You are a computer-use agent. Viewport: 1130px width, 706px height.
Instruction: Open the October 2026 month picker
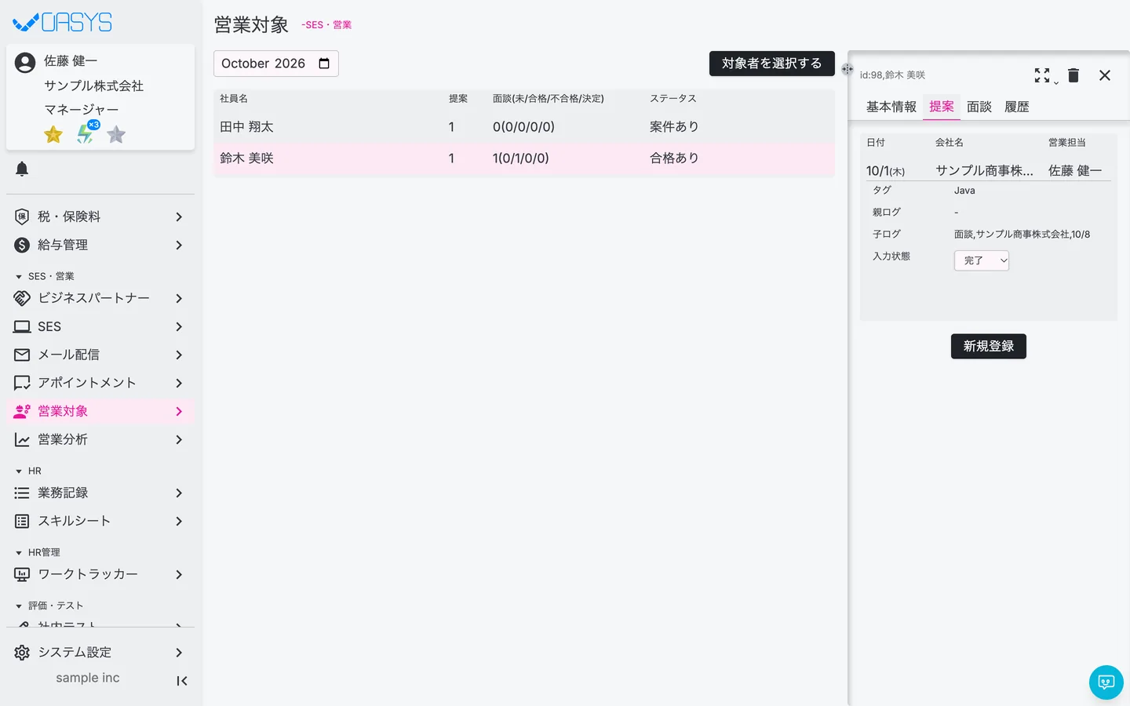[x=276, y=64]
